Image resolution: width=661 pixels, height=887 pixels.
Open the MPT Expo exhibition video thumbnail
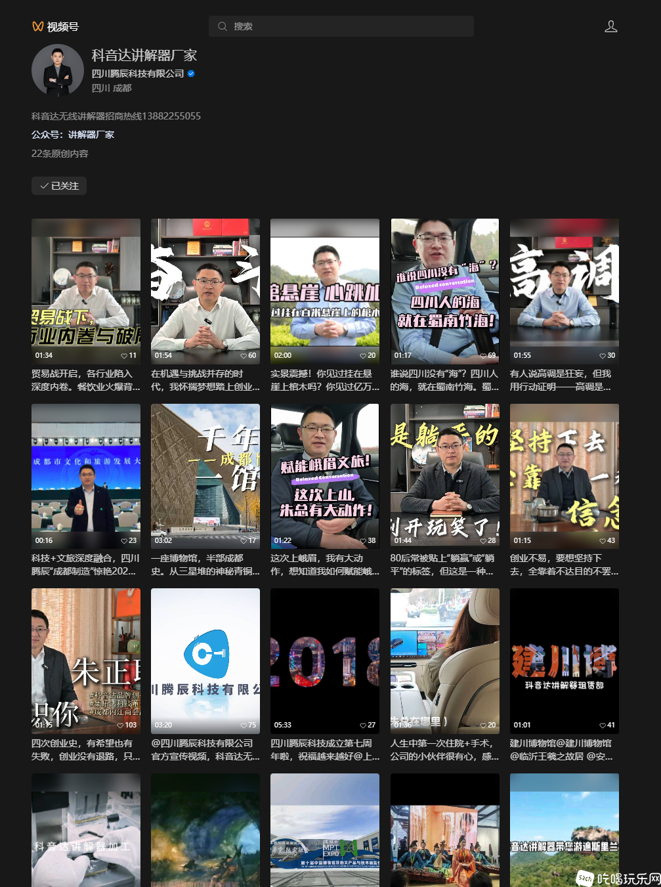[x=325, y=830]
